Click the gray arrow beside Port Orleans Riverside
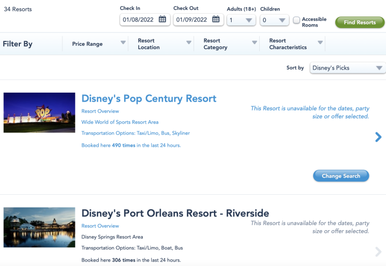 click(378, 252)
